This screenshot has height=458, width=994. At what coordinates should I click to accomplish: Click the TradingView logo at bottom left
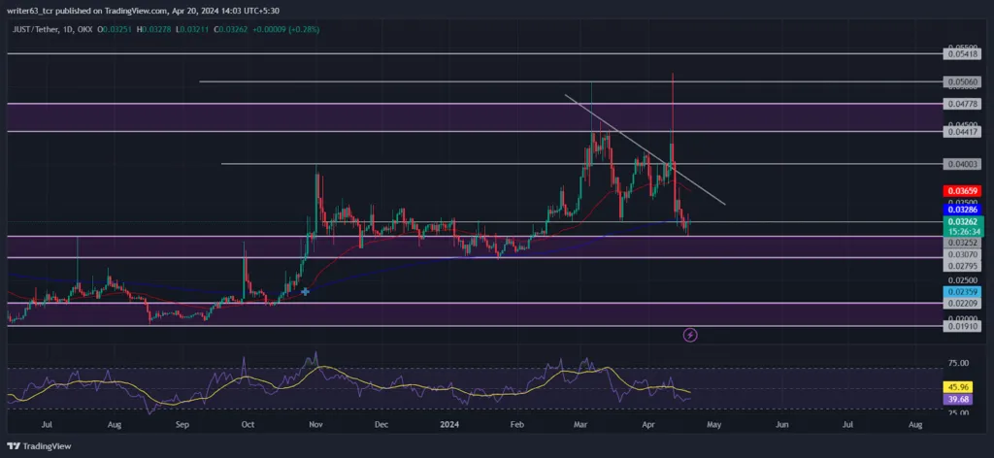[x=39, y=446]
